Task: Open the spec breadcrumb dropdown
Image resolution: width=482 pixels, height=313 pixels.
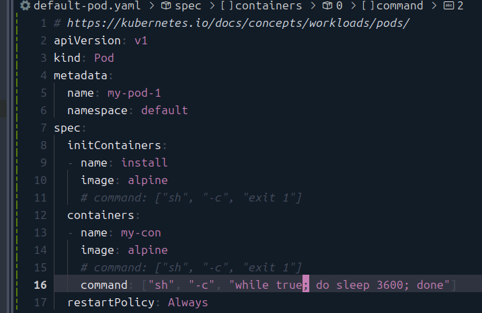Action: coord(190,6)
